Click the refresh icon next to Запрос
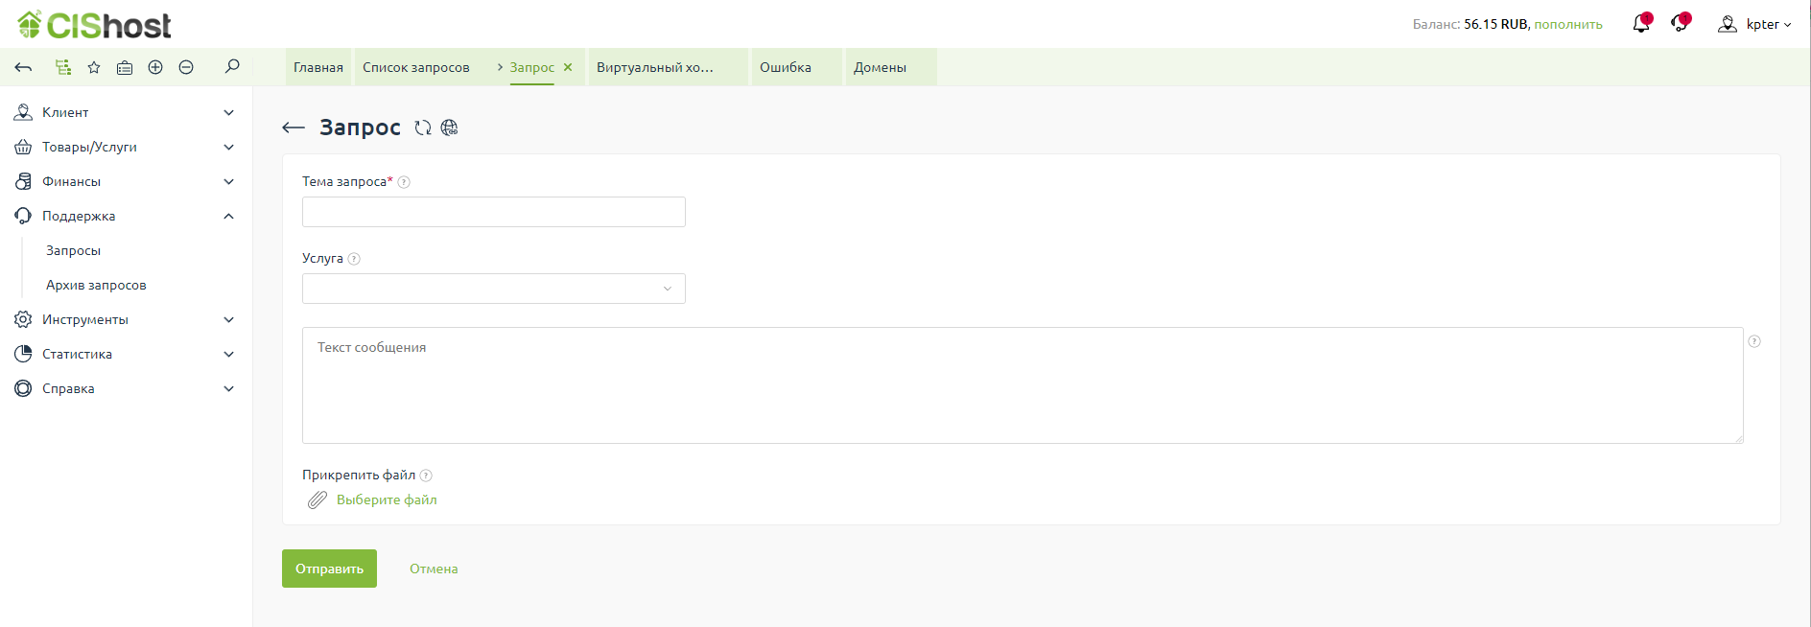Image resolution: width=1811 pixels, height=627 pixels. [423, 128]
